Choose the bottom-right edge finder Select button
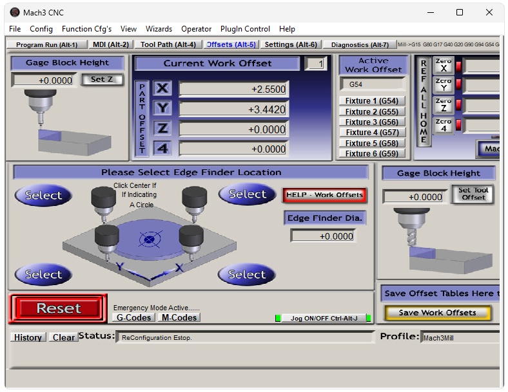 coord(246,275)
